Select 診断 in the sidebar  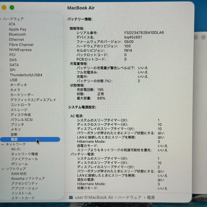(x=14, y=134)
